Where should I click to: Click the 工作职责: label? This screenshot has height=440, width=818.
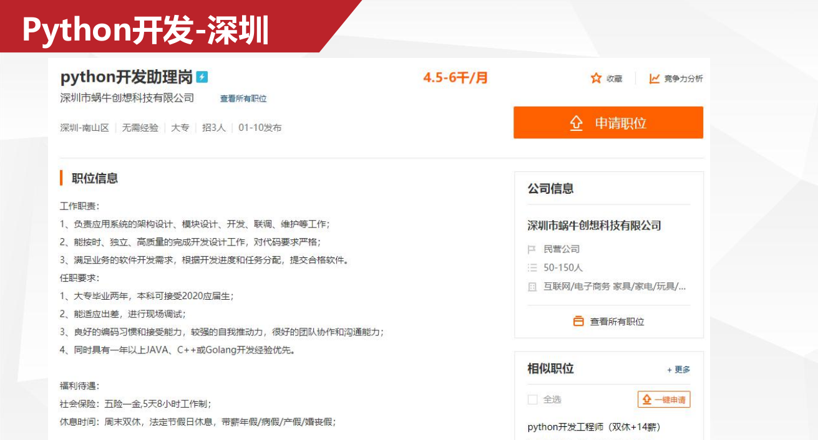tap(80, 206)
